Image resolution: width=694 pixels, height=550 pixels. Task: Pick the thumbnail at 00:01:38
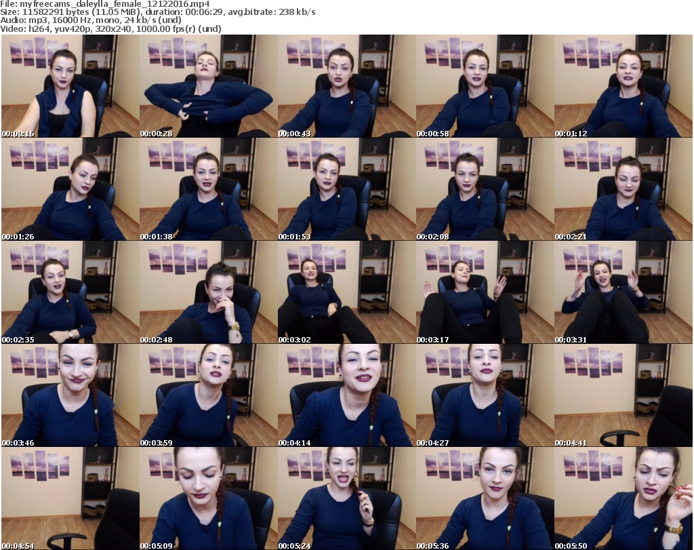[x=209, y=189]
